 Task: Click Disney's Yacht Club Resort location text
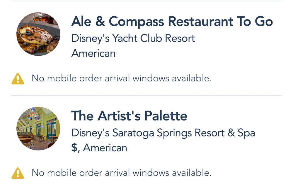(133, 38)
